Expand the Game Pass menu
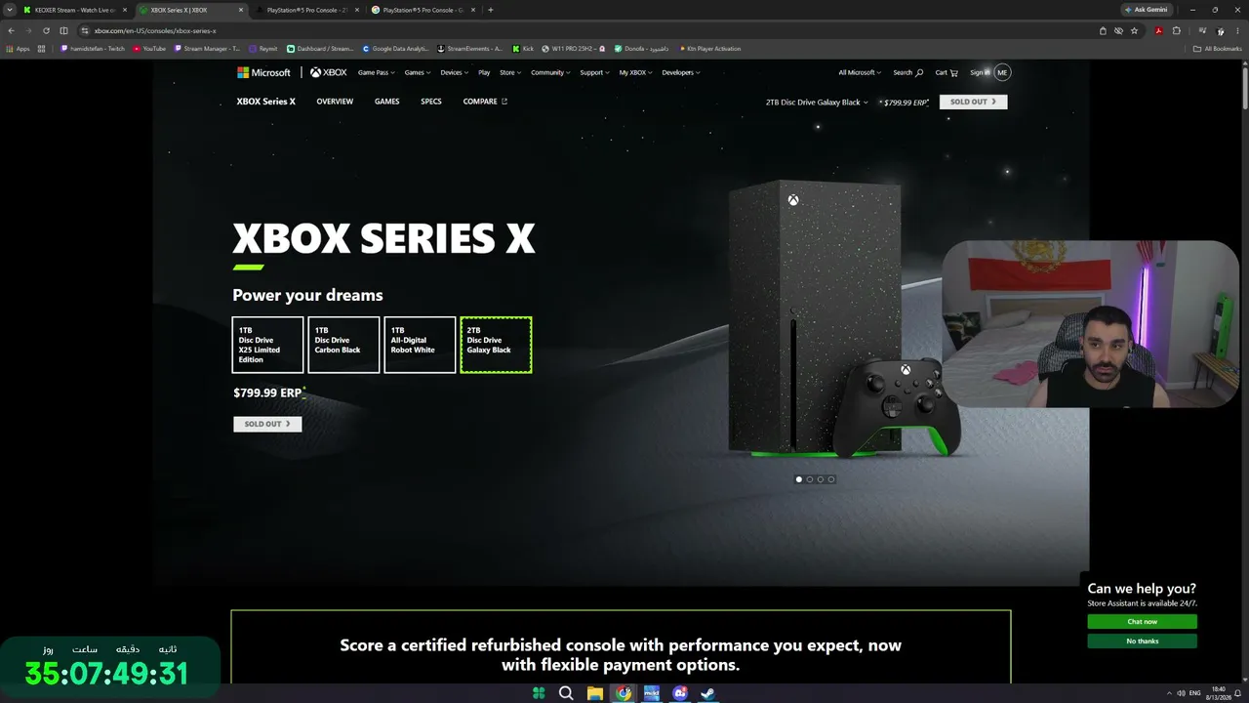The height and width of the screenshot is (703, 1249). pyautogui.click(x=377, y=72)
